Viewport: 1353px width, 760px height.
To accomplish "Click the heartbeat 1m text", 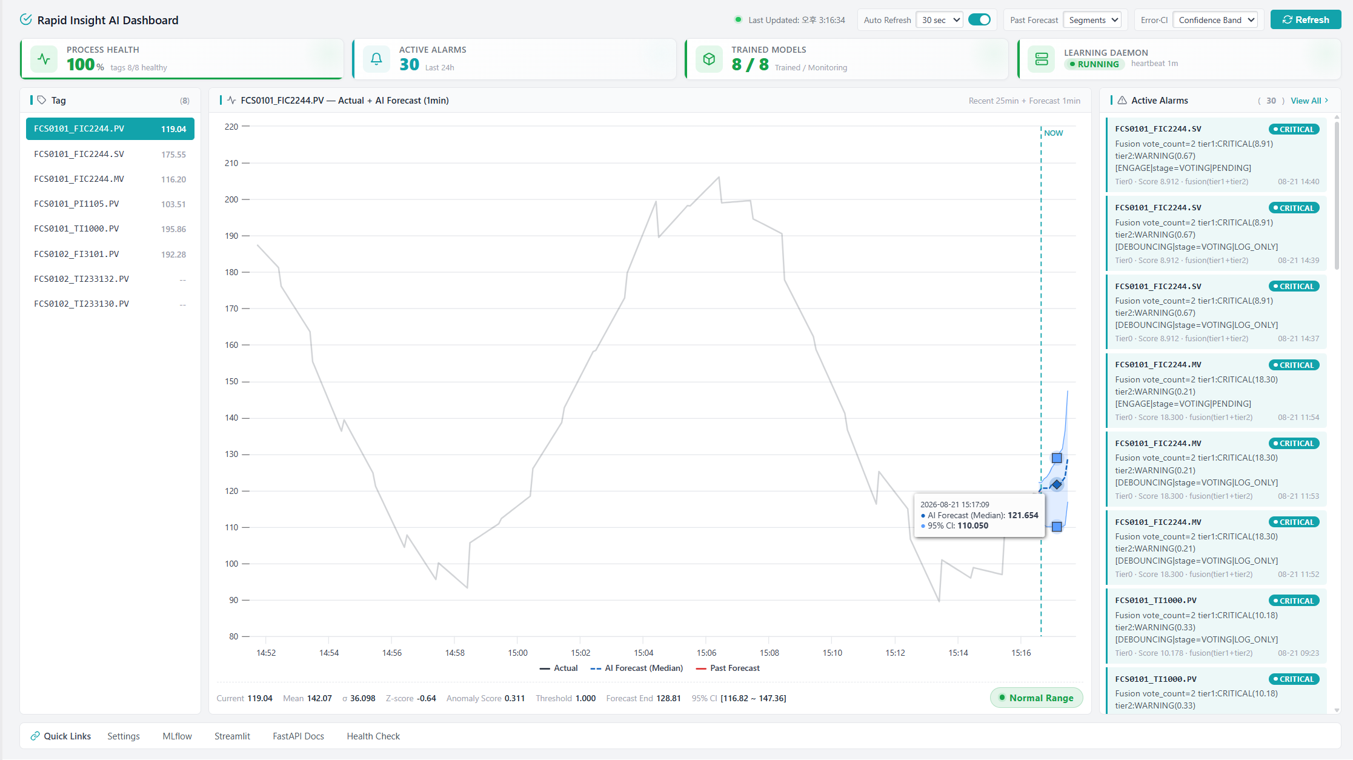I will click(1154, 63).
